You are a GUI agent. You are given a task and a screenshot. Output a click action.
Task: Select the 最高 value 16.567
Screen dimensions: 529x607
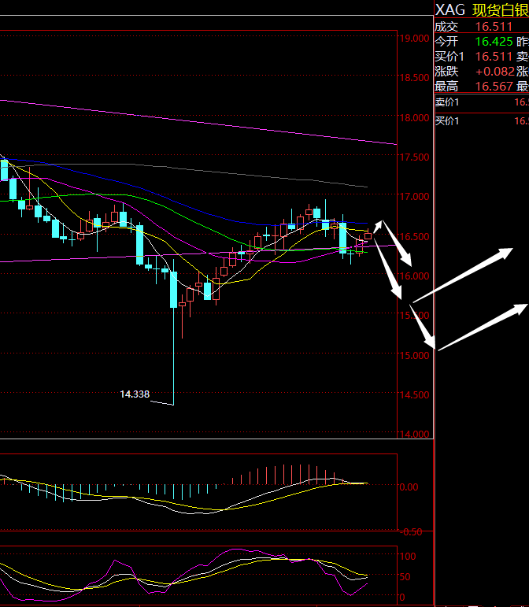tap(494, 86)
